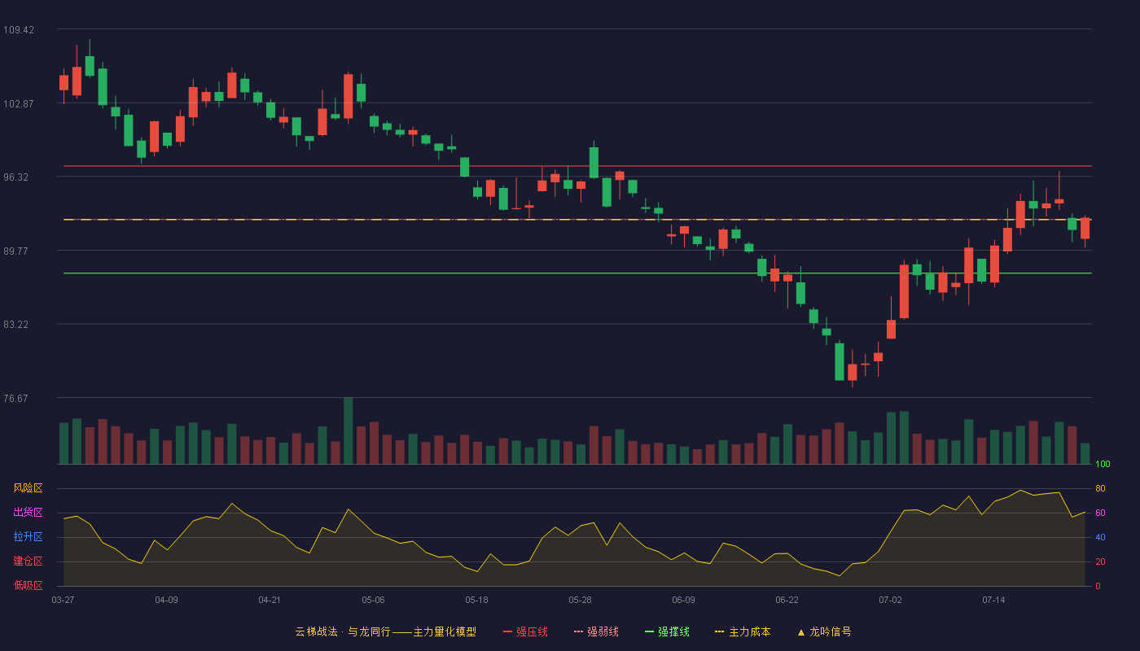Toggle the 主力成本 legend entry
This screenshot has height=651, width=1140.
pyautogui.click(x=743, y=631)
